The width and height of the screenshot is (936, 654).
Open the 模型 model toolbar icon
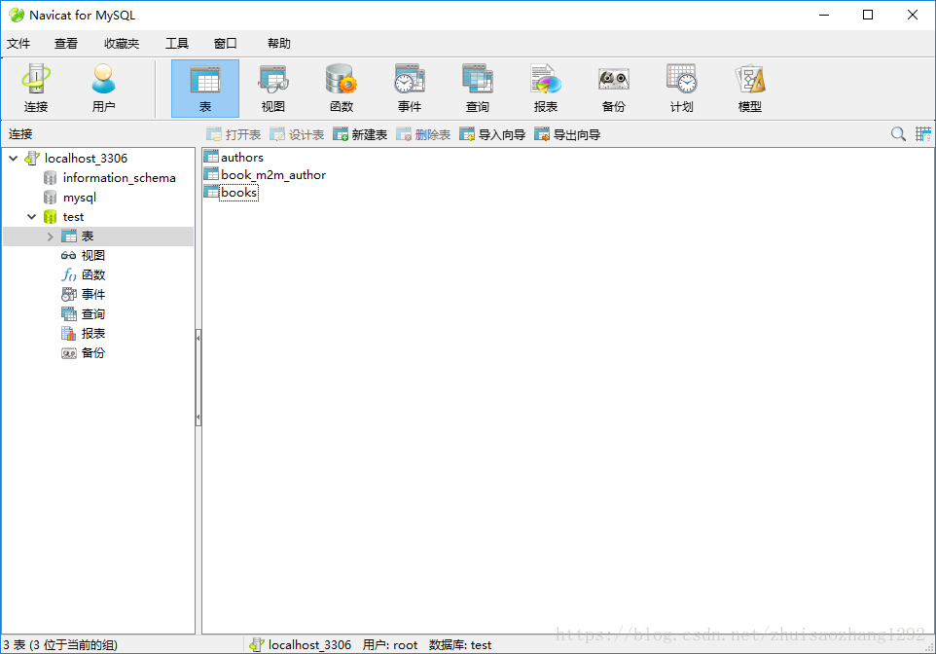pyautogui.click(x=750, y=88)
